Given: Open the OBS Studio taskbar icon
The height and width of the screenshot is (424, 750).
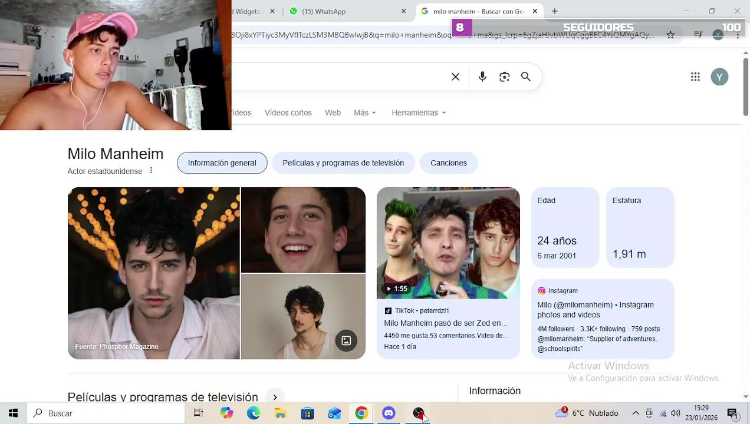Looking at the screenshot, I should coord(418,413).
